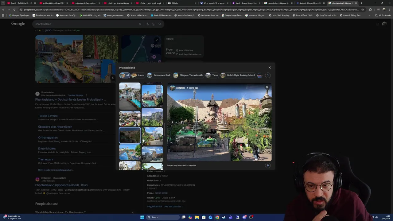Select Bolle's Flight Training School chip

point(238,75)
